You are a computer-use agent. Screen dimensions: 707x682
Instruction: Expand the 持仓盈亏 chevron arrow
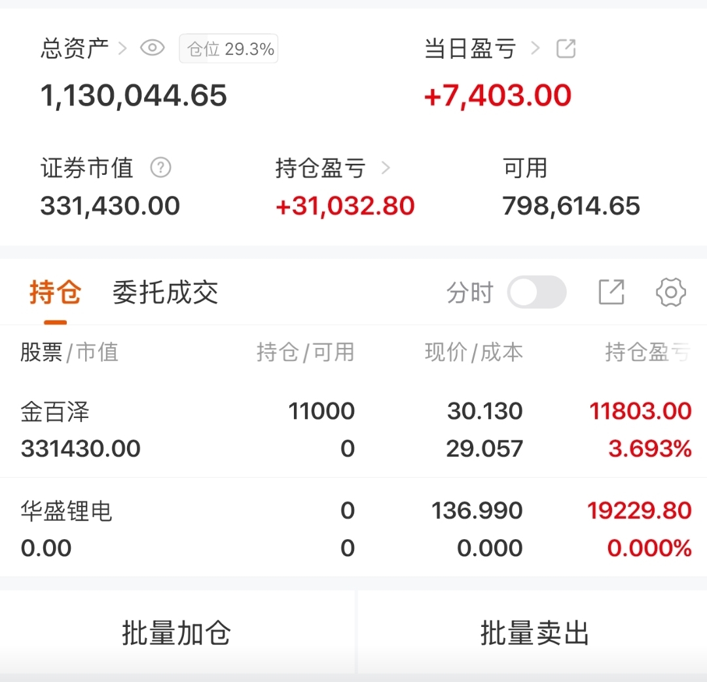(x=386, y=168)
